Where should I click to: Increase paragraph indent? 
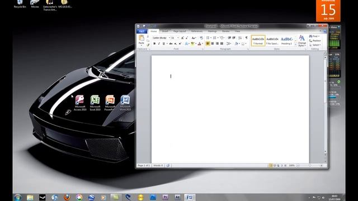pos(234,38)
